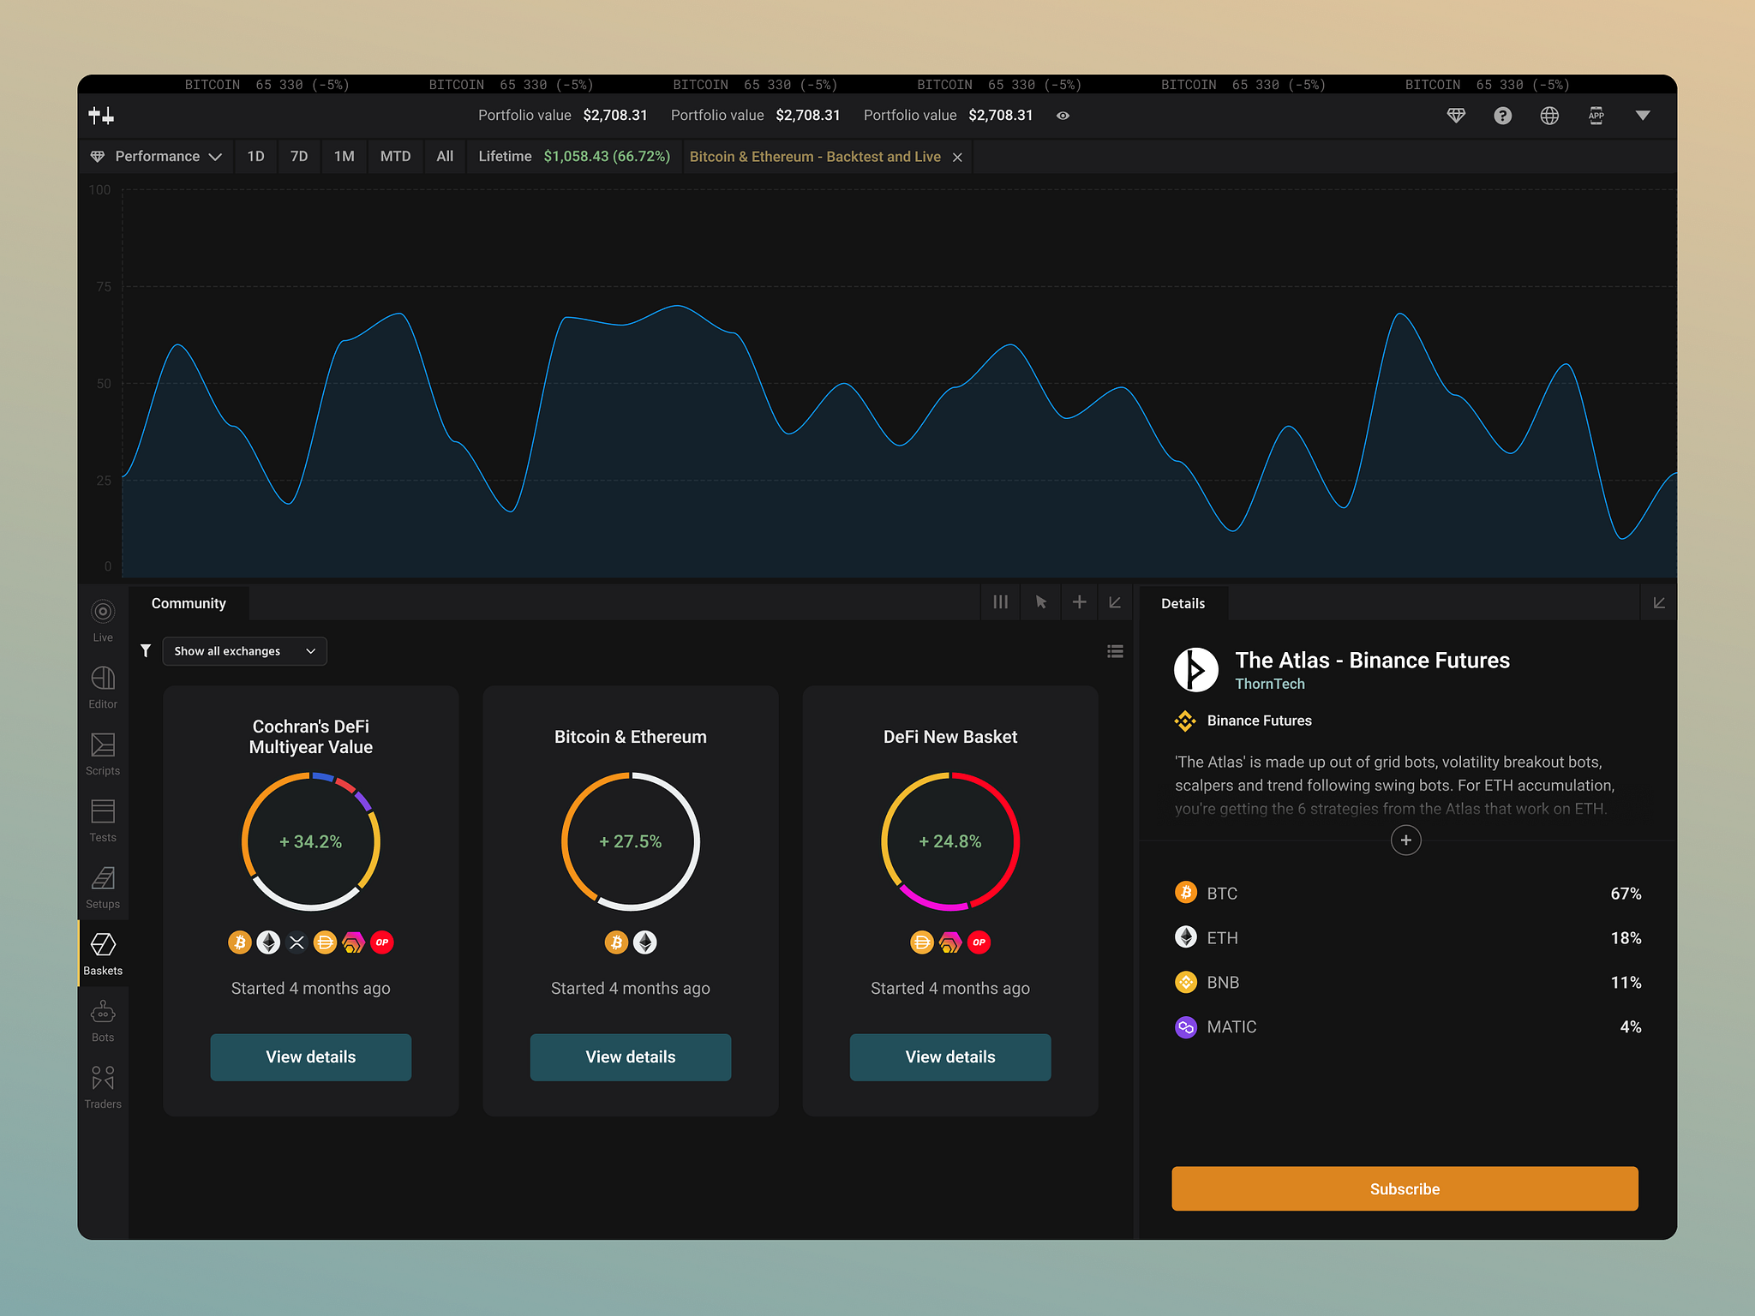Toggle portfolio value visibility eye icon
This screenshot has width=1755, height=1316.
pyautogui.click(x=1063, y=116)
